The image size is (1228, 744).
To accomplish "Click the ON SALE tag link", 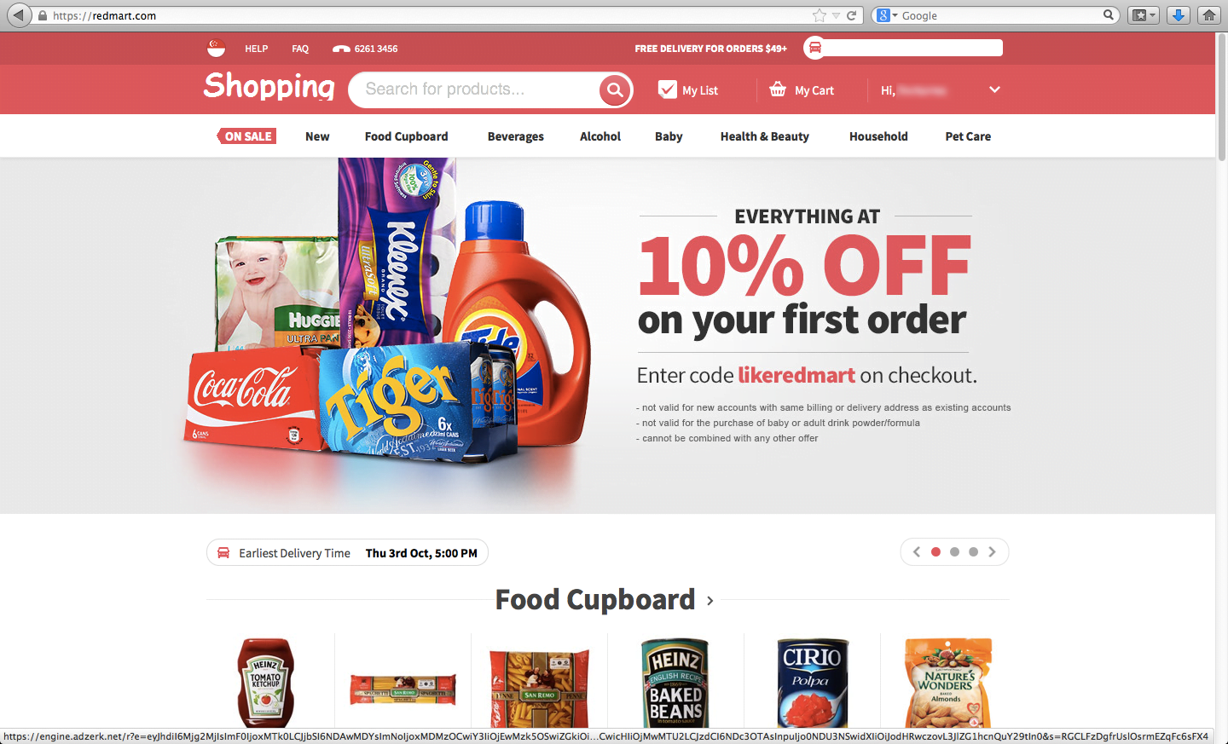I will (246, 136).
